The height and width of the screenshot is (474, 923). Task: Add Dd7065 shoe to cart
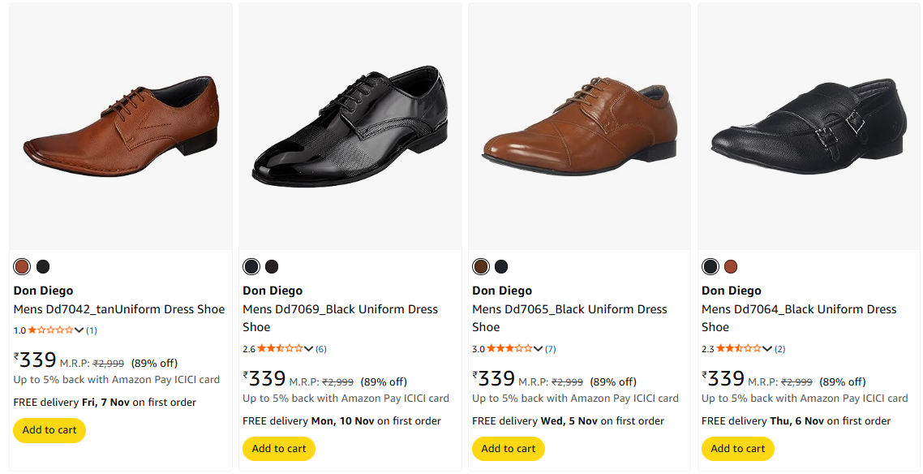tap(509, 449)
